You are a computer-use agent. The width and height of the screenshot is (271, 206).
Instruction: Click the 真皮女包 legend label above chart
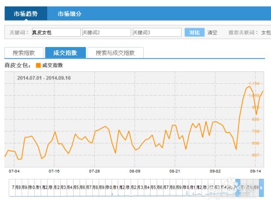tap(17, 65)
